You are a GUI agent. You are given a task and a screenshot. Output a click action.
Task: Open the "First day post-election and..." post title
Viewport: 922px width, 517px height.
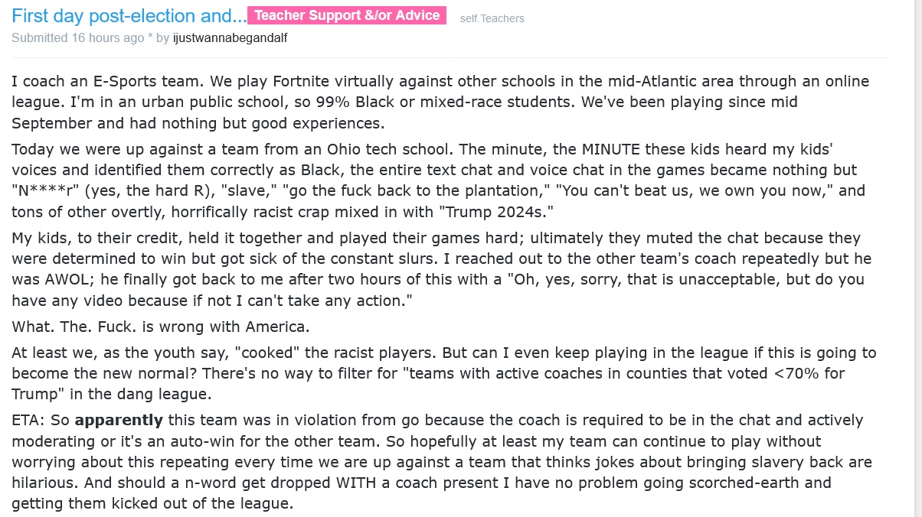tap(129, 15)
